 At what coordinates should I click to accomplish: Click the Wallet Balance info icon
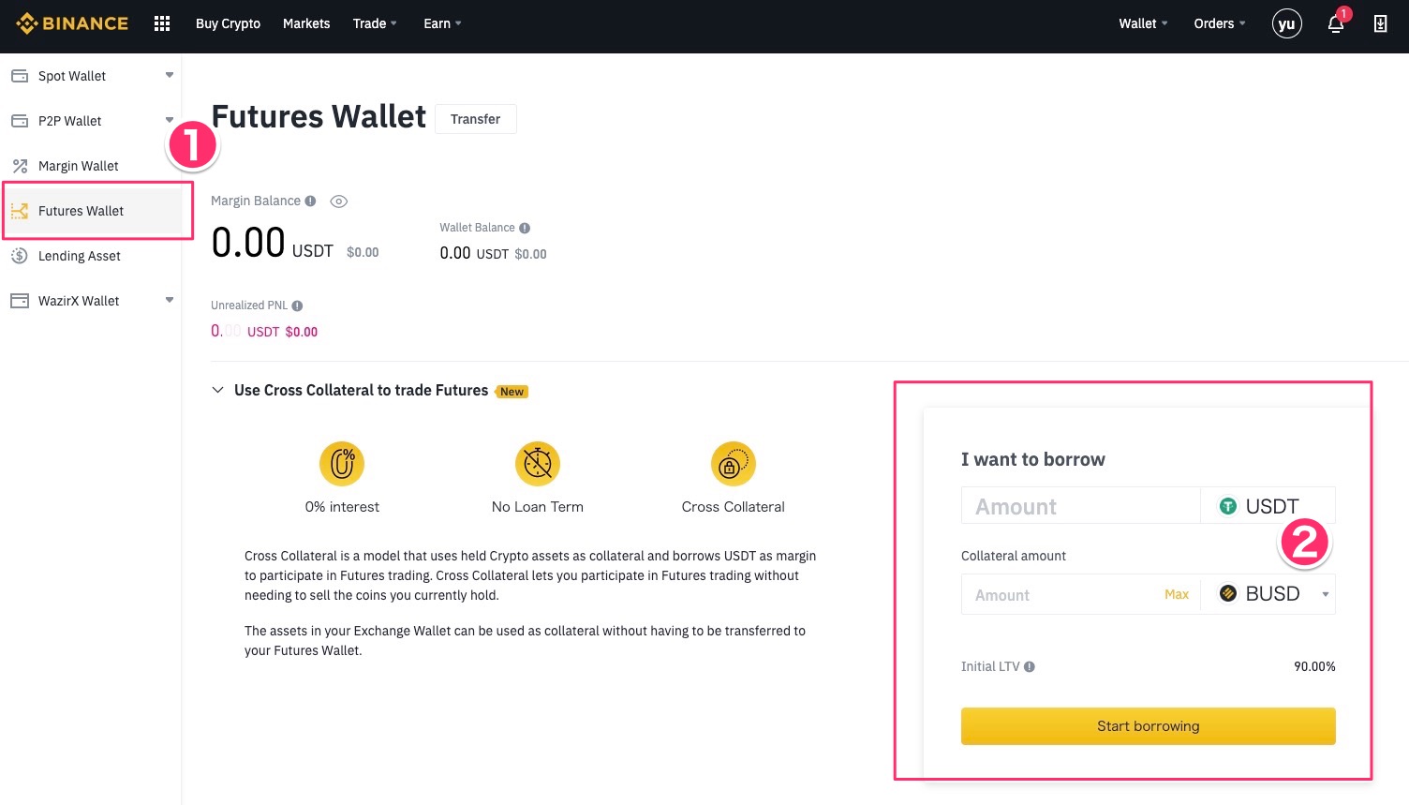[525, 228]
